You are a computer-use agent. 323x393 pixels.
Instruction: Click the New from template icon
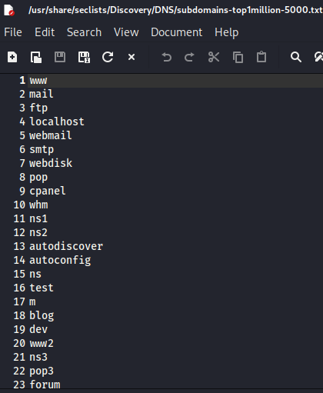click(x=36, y=57)
